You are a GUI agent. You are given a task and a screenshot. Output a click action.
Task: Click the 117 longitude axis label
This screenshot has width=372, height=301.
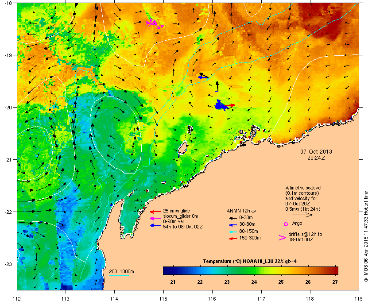pyautogui.click(x=261, y=299)
